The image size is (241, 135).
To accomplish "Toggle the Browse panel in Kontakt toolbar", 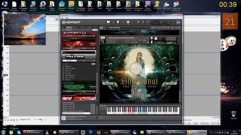I will coord(108,22).
